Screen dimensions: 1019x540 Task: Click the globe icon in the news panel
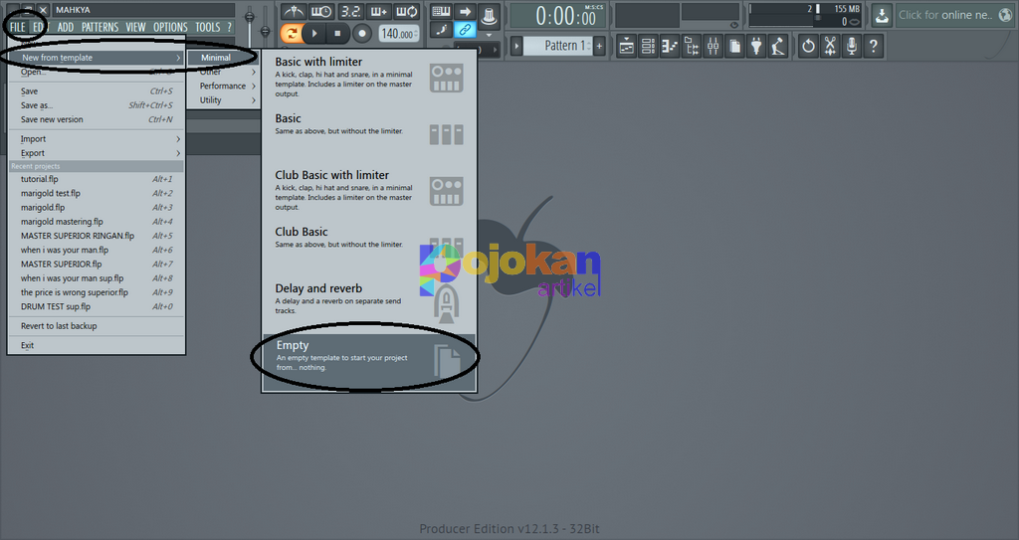tap(1005, 15)
